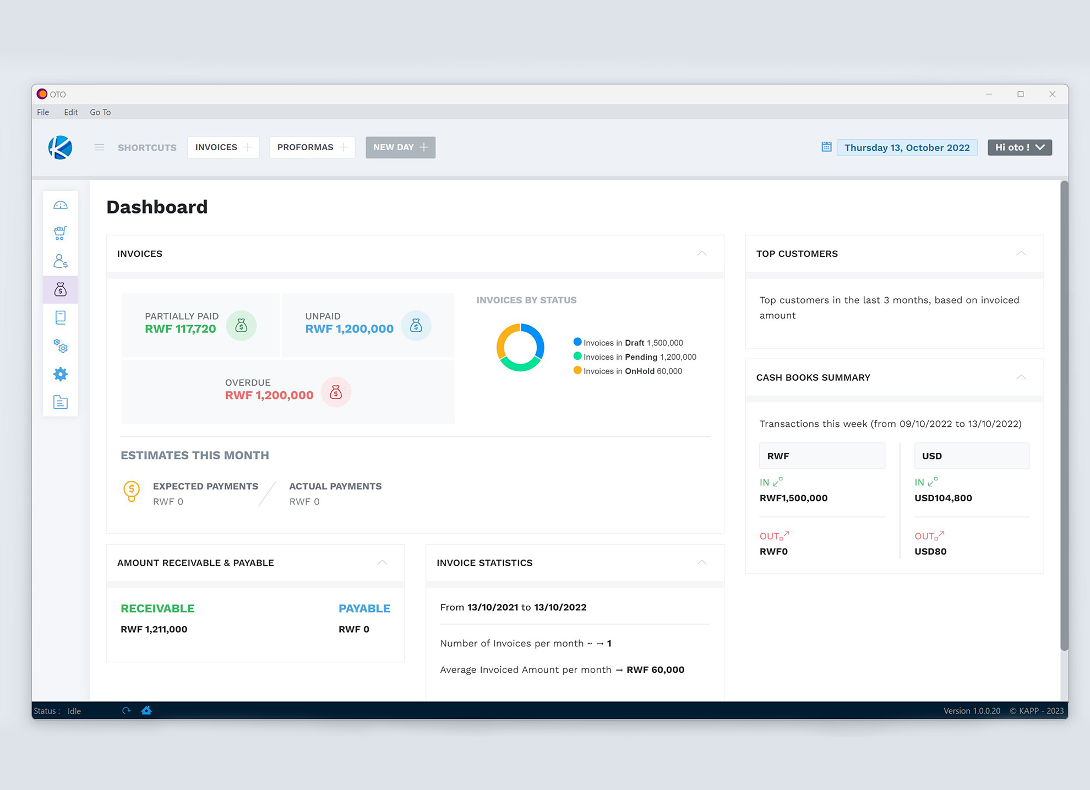The width and height of the screenshot is (1090, 790).
Task: Click the refresh icon in status bar
Action: click(x=126, y=711)
